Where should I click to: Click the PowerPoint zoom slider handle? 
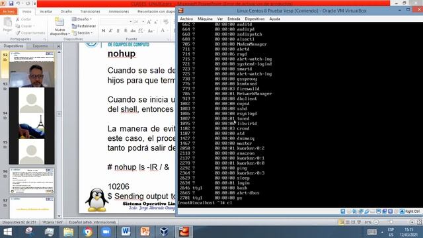tap(391, 222)
